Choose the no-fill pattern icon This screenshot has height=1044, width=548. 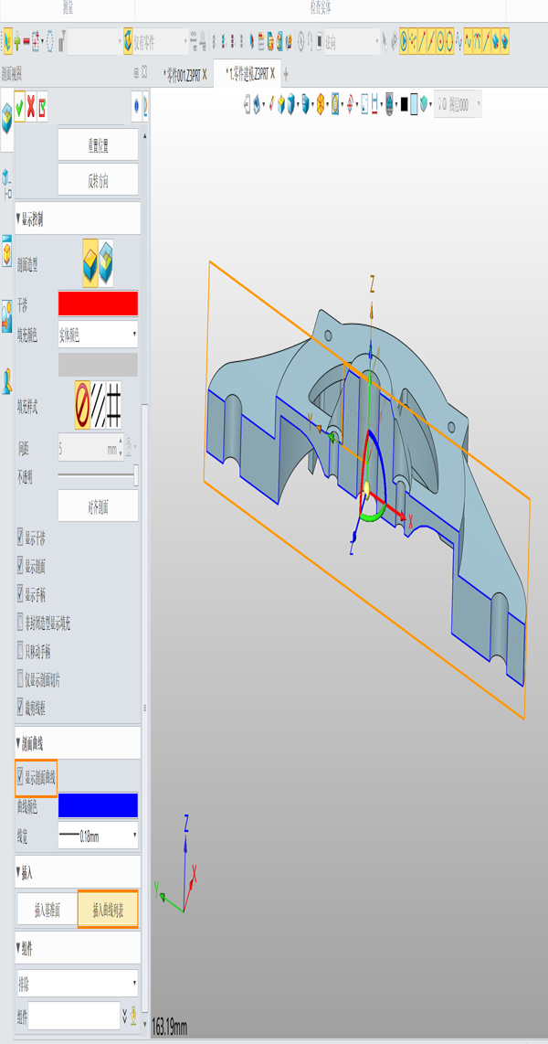tap(82, 405)
